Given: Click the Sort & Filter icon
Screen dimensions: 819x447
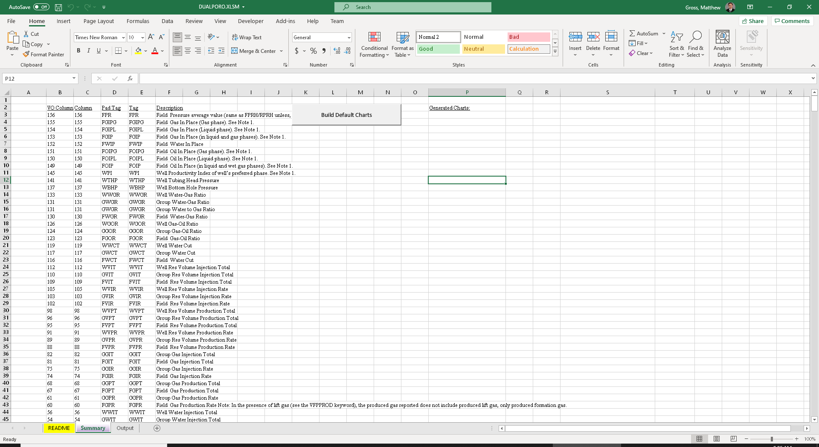Looking at the screenshot, I should [x=676, y=44].
